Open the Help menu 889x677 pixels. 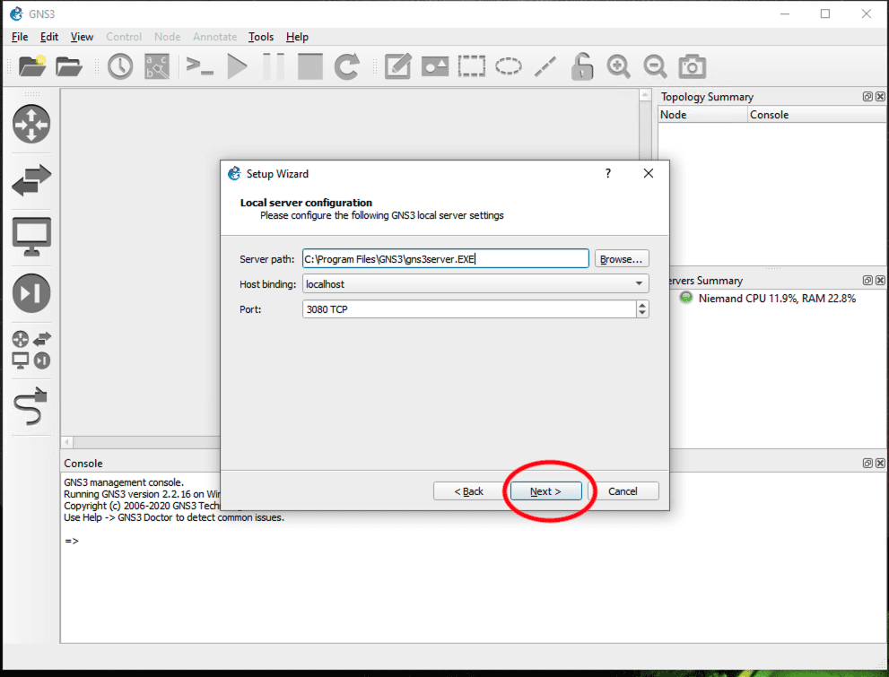pyautogui.click(x=297, y=37)
